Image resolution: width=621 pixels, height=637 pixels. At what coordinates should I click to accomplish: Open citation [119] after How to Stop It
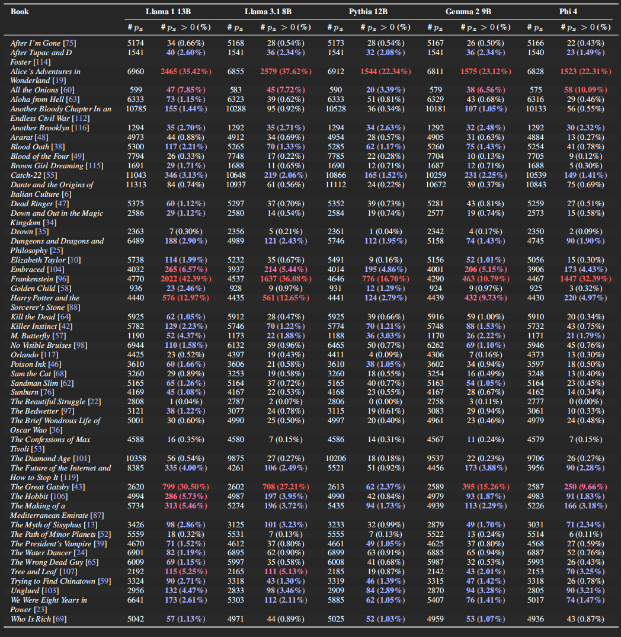69,478
